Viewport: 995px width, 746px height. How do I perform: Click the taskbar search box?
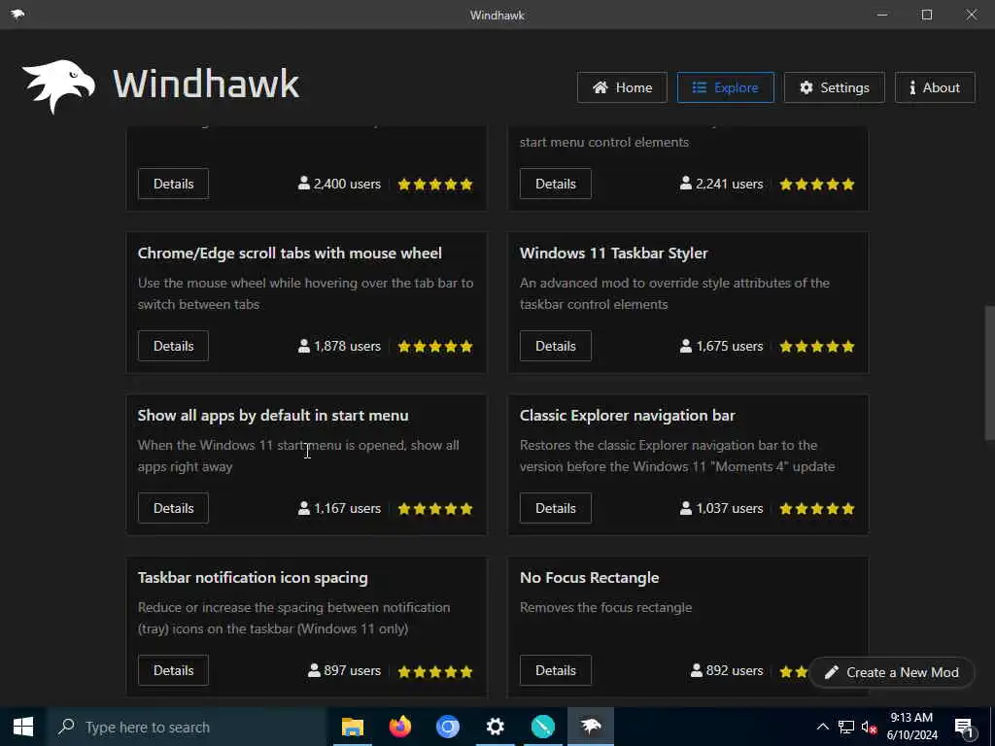[x=186, y=727]
